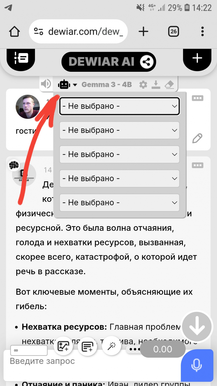Tap the blue microphone button
Viewport: 217px width, 386px height.
[x=197, y=365]
